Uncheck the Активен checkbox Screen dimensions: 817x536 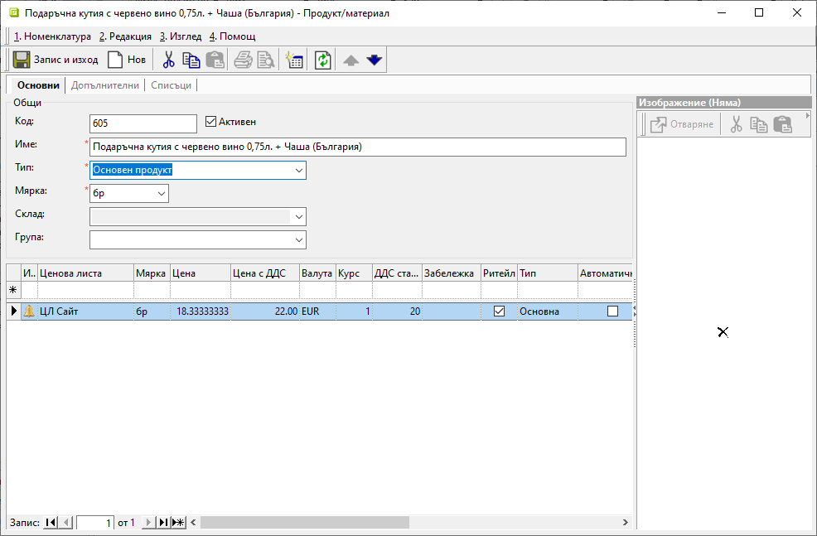210,122
